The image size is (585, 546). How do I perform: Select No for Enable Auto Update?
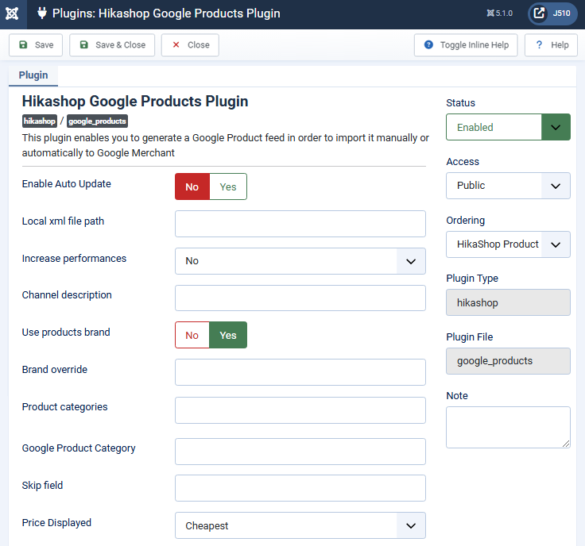[192, 186]
